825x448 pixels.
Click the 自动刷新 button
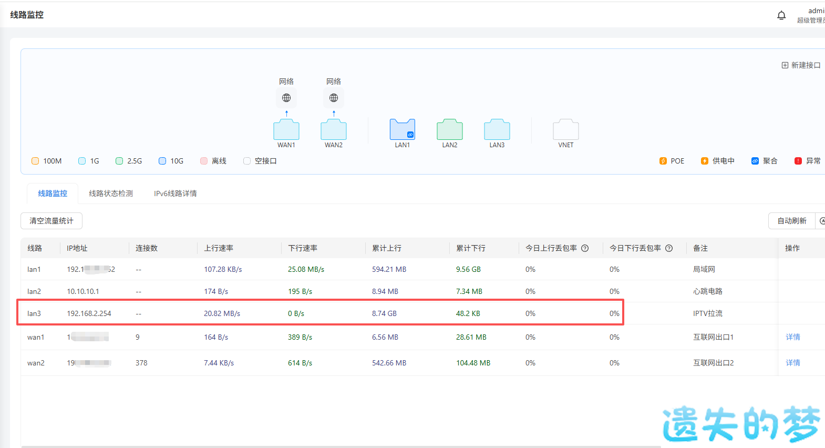click(x=792, y=221)
